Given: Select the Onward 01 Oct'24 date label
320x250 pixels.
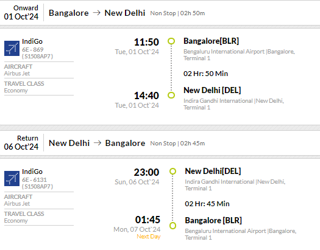Looking at the screenshot, I should 21,12.
